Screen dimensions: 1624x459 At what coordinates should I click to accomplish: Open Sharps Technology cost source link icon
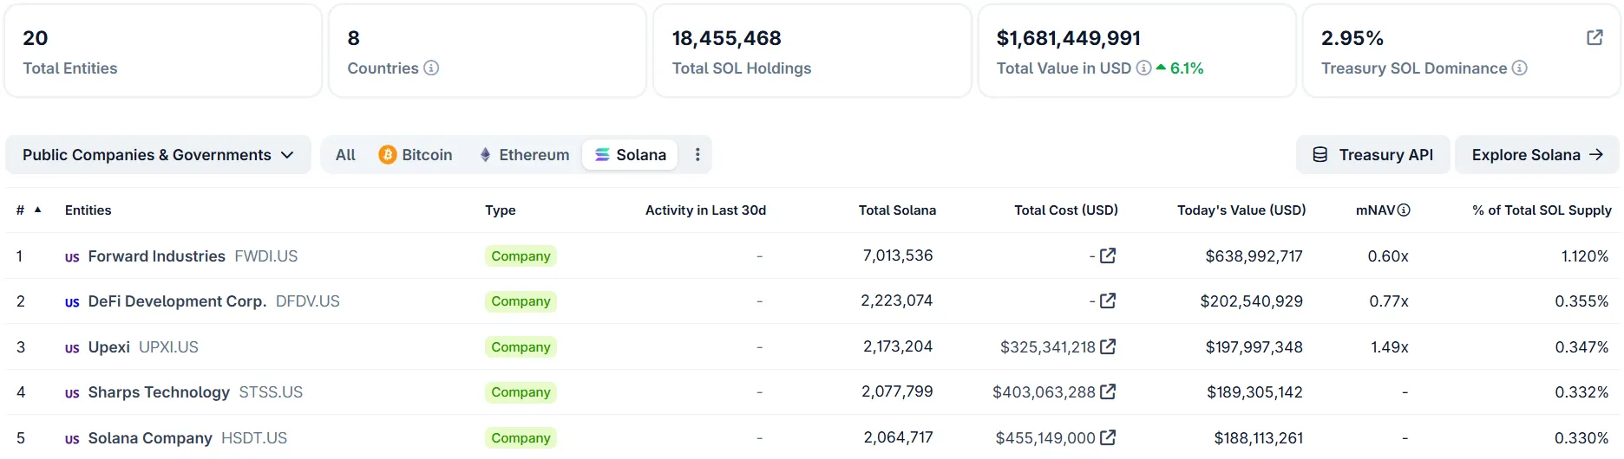[x=1108, y=391]
